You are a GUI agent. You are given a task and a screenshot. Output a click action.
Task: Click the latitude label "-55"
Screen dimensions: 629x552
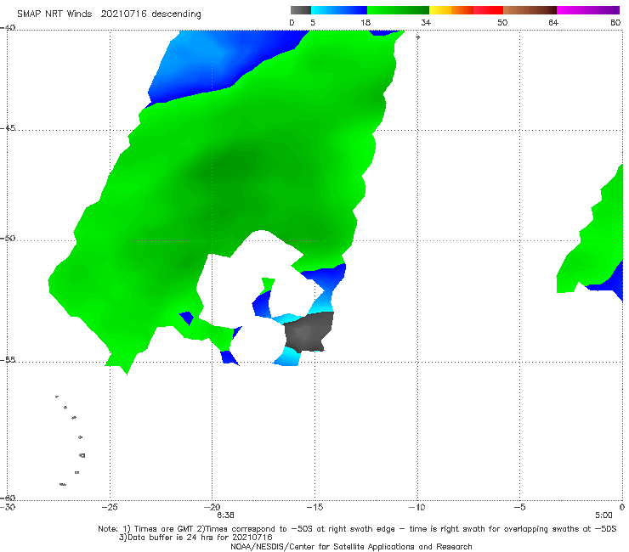tap(8, 359)
